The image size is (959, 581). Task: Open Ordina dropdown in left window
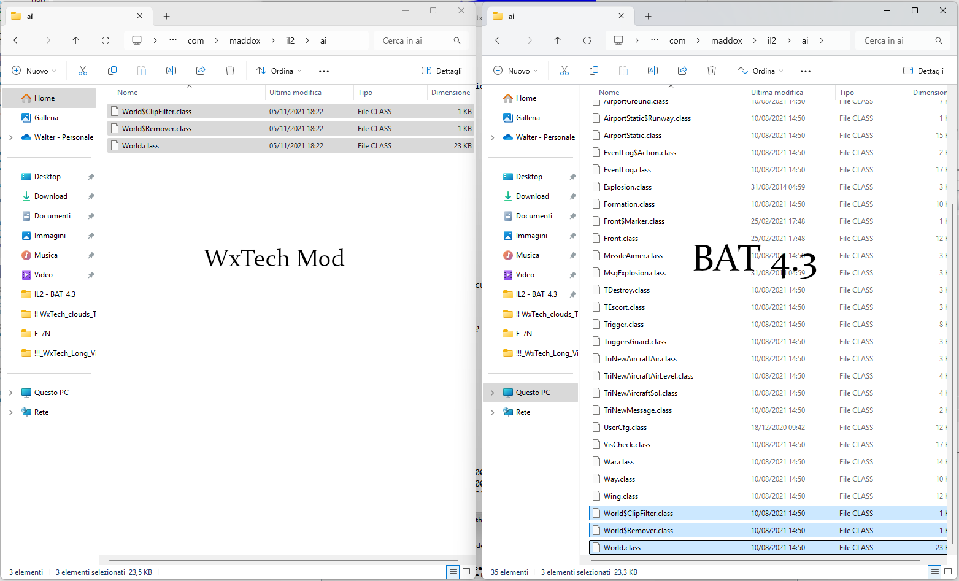279,71
